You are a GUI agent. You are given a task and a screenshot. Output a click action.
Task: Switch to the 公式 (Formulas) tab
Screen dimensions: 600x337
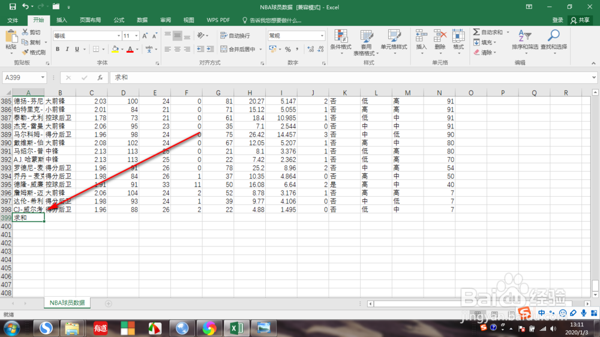pyautogui.click(x=119, y=20)
